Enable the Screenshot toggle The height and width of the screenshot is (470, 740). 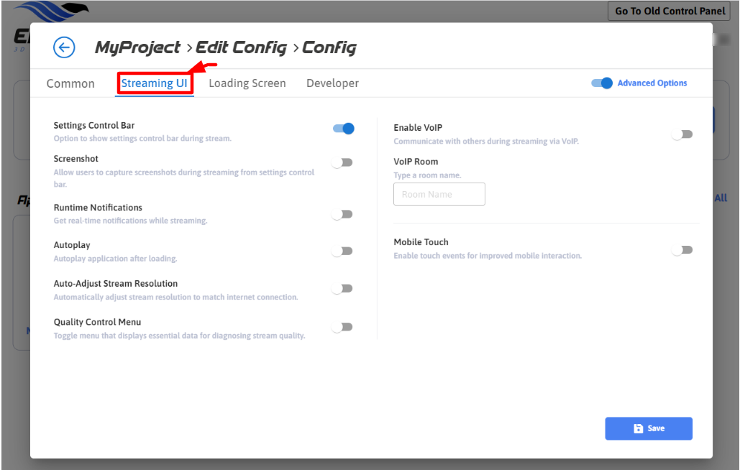[x=342, y=162]
